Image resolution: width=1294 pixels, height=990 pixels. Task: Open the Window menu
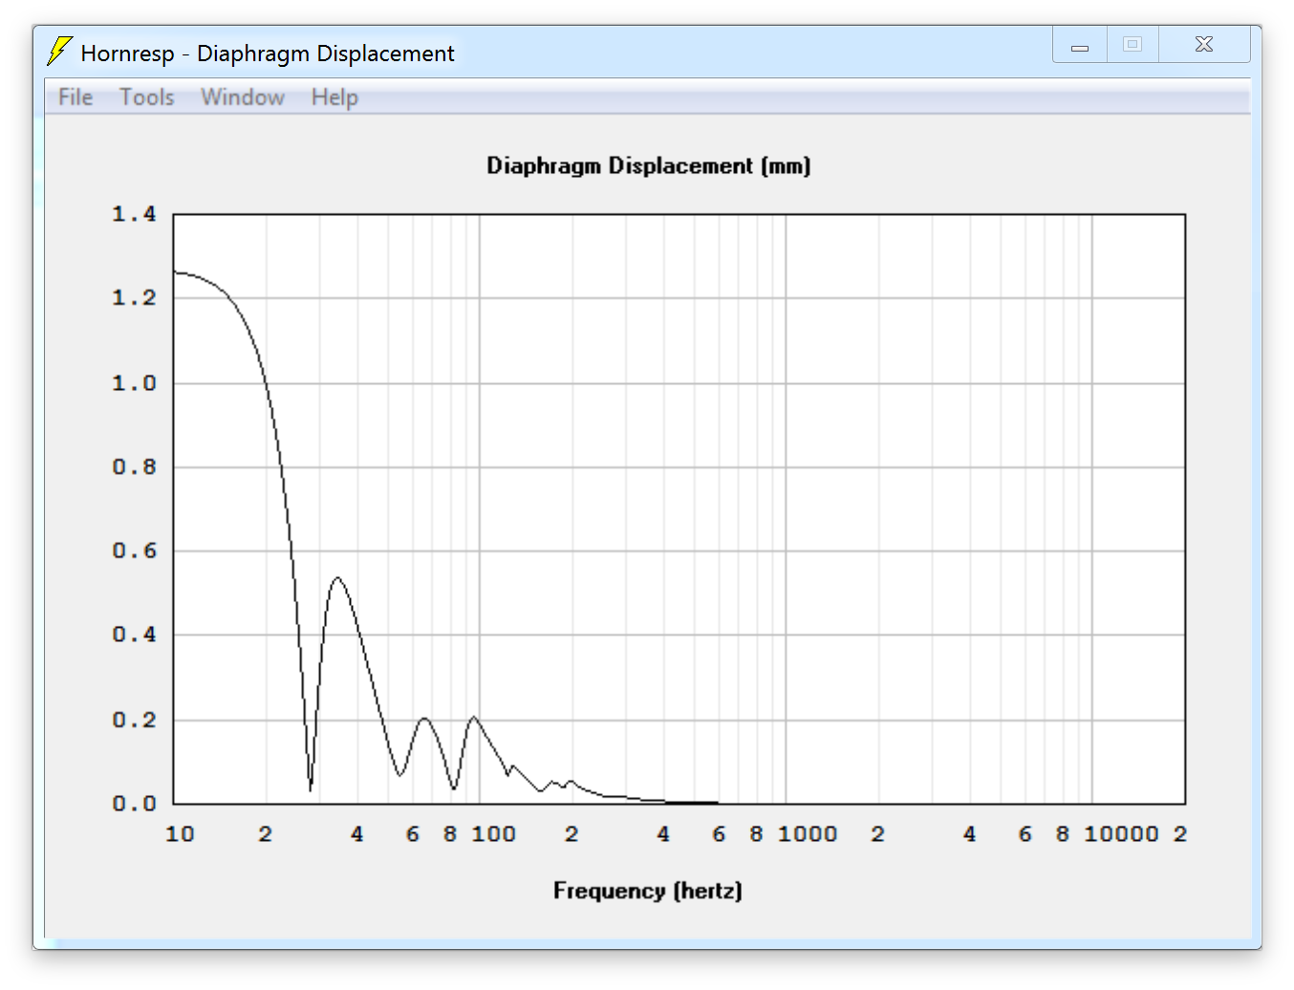point(243,97)
